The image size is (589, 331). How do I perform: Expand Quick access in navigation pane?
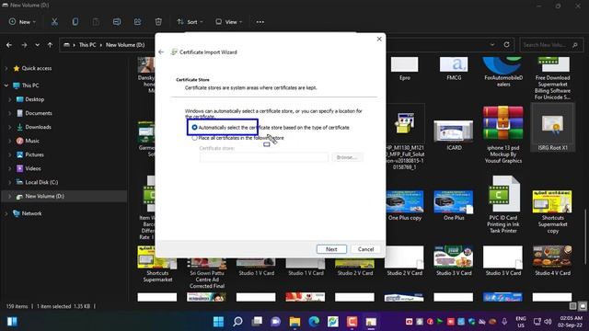(x=6, y=69)
